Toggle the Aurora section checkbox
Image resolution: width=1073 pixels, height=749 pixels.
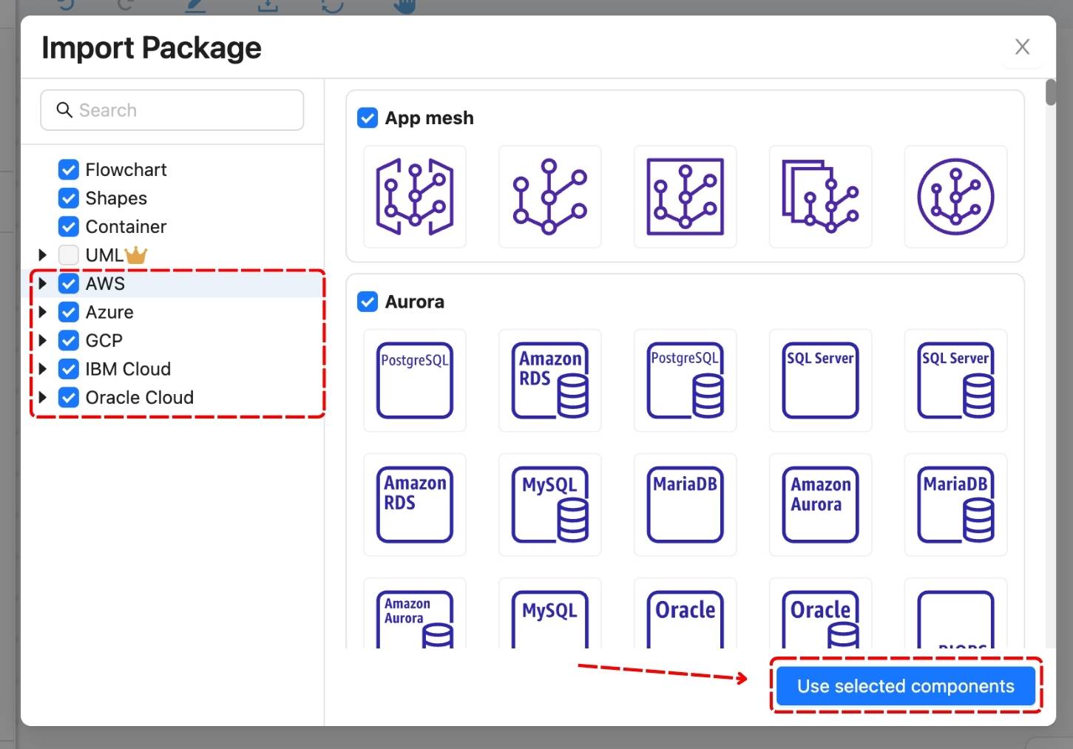[368, 302]
